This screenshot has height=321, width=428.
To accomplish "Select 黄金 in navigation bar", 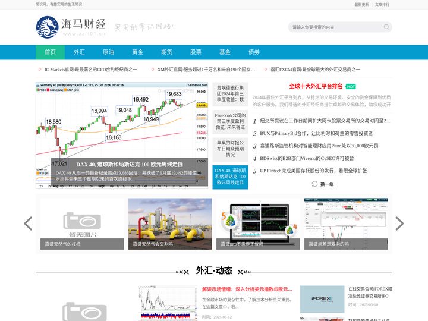I will (x=137, y=52).
